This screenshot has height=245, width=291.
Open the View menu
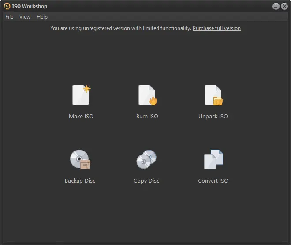pyautogui.click(x=25, y=17)
